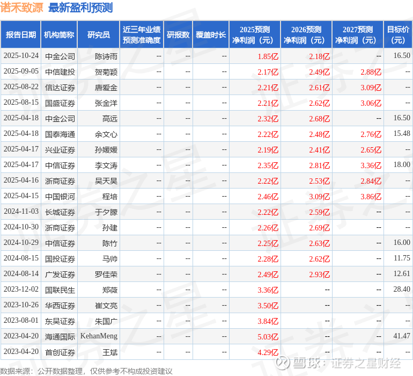Click the target price 12.61
413x376 pixels.
[402, 273]
